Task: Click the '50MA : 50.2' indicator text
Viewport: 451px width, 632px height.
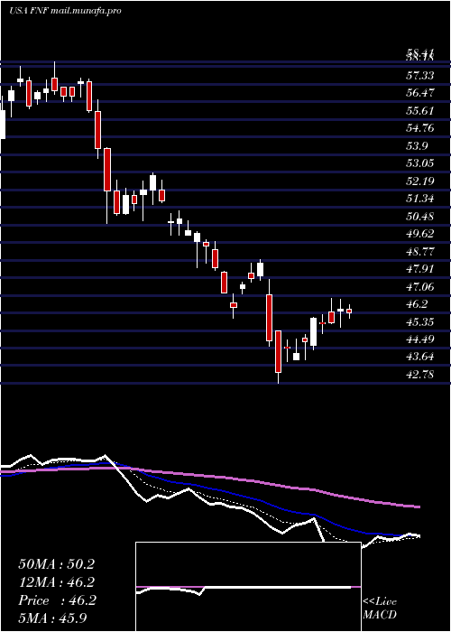Action: [x=56, y=564]
